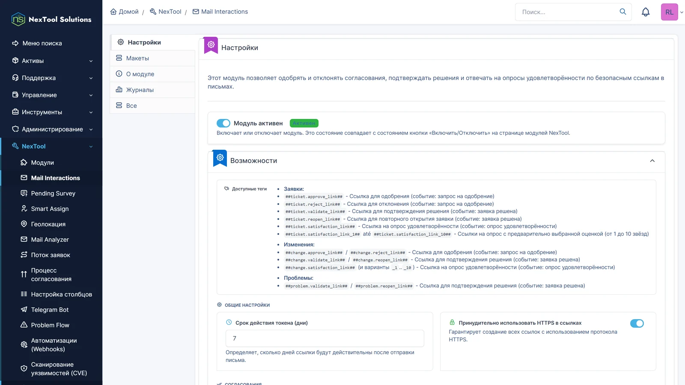Screen dimensions: 685x385
Task: Switch to the Журналы tab
Action: point(152,90)
